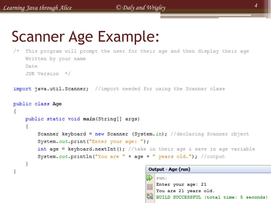Click the 'public class Age' code line
Image resolution: width=271 pixels, height=203 pixels.
(x=38, y=104)
